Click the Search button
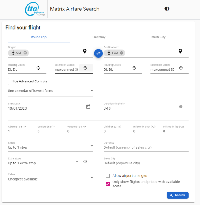Image resolution: width=200 pixels, height=205 pixels. click(178, 195)
